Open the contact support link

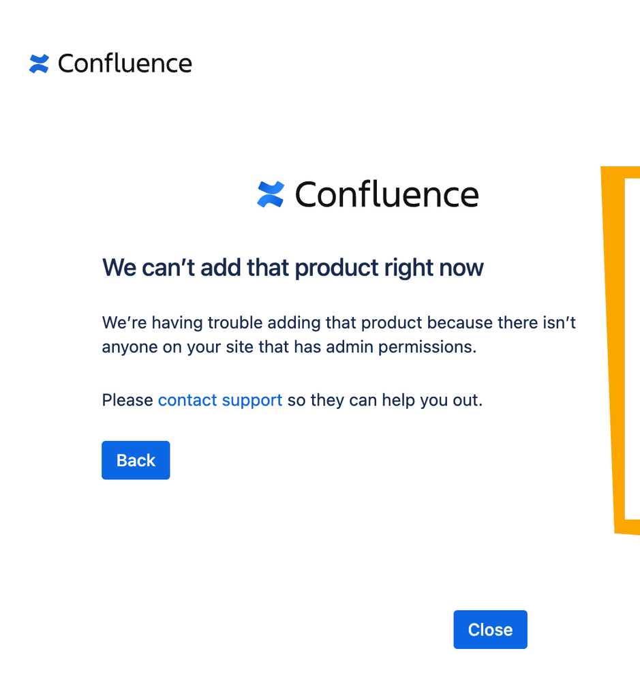pyautogui.click(x=220, y=400)
